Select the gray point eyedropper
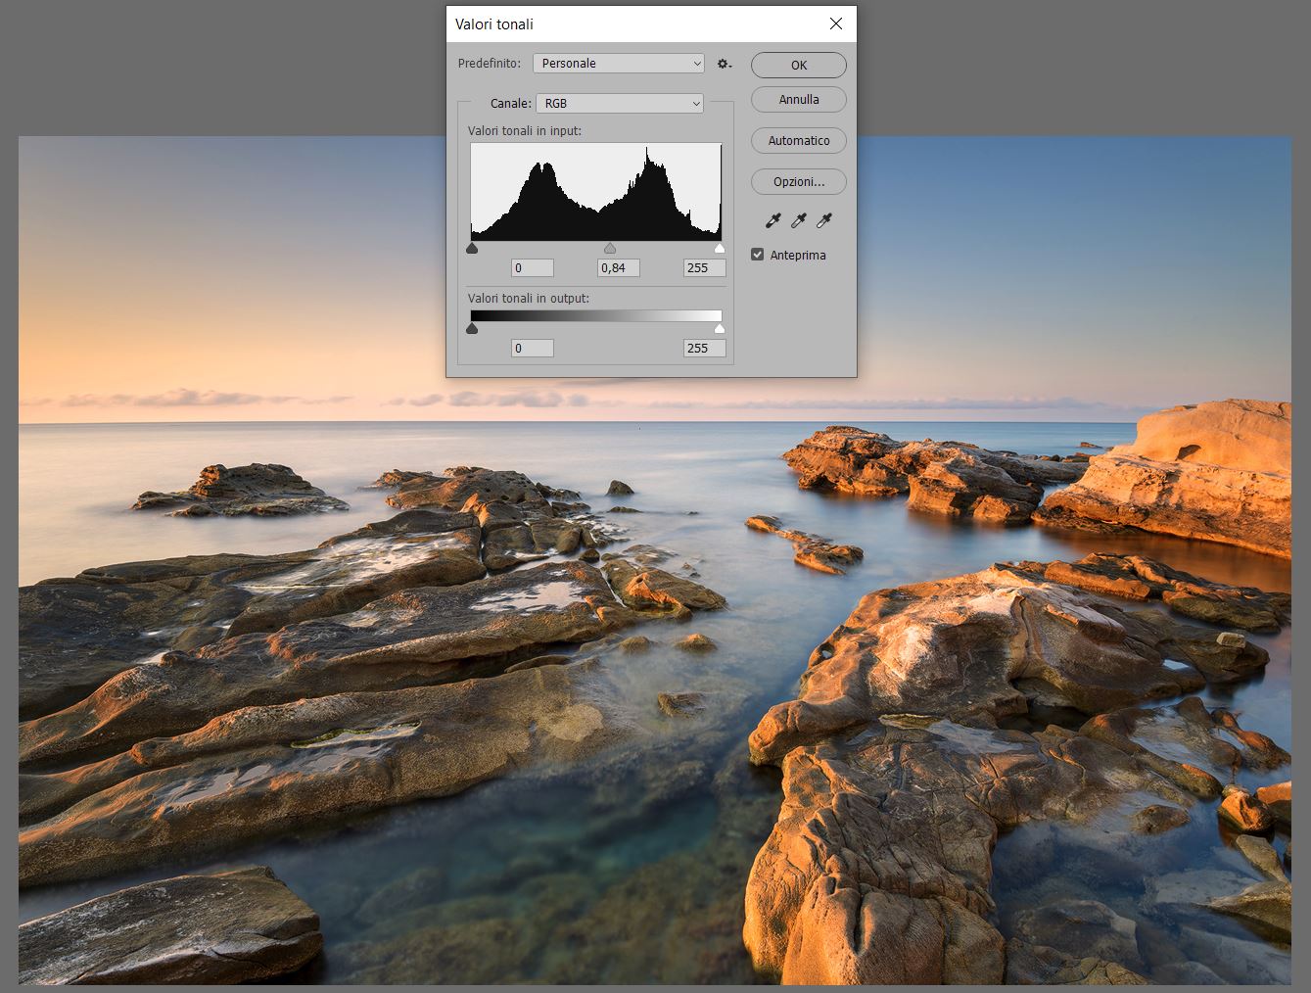The image size is (1311, 993). click(x=799, y=221)
